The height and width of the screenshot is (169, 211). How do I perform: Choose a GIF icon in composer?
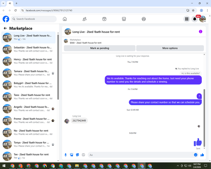coord(84,155)
